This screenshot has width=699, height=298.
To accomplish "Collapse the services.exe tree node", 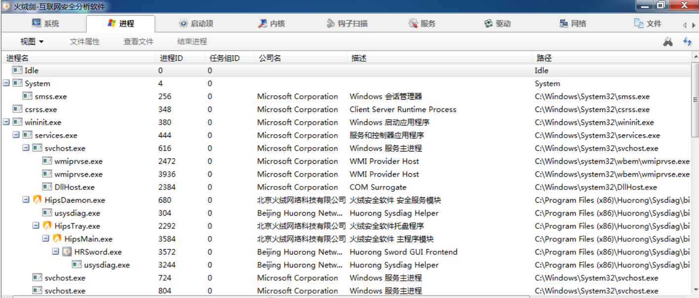I will tap(16, 135).
